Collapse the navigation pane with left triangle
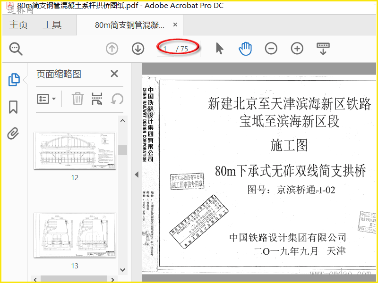 [x=137, y=175]
